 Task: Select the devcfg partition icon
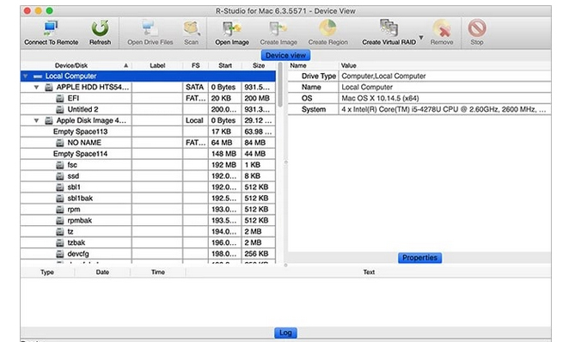pyautogui.click(x=60, y=253)
